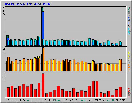The image size is (132, 103).
Task: Click day 18 on the x-axis
Action: coord(73,100)
